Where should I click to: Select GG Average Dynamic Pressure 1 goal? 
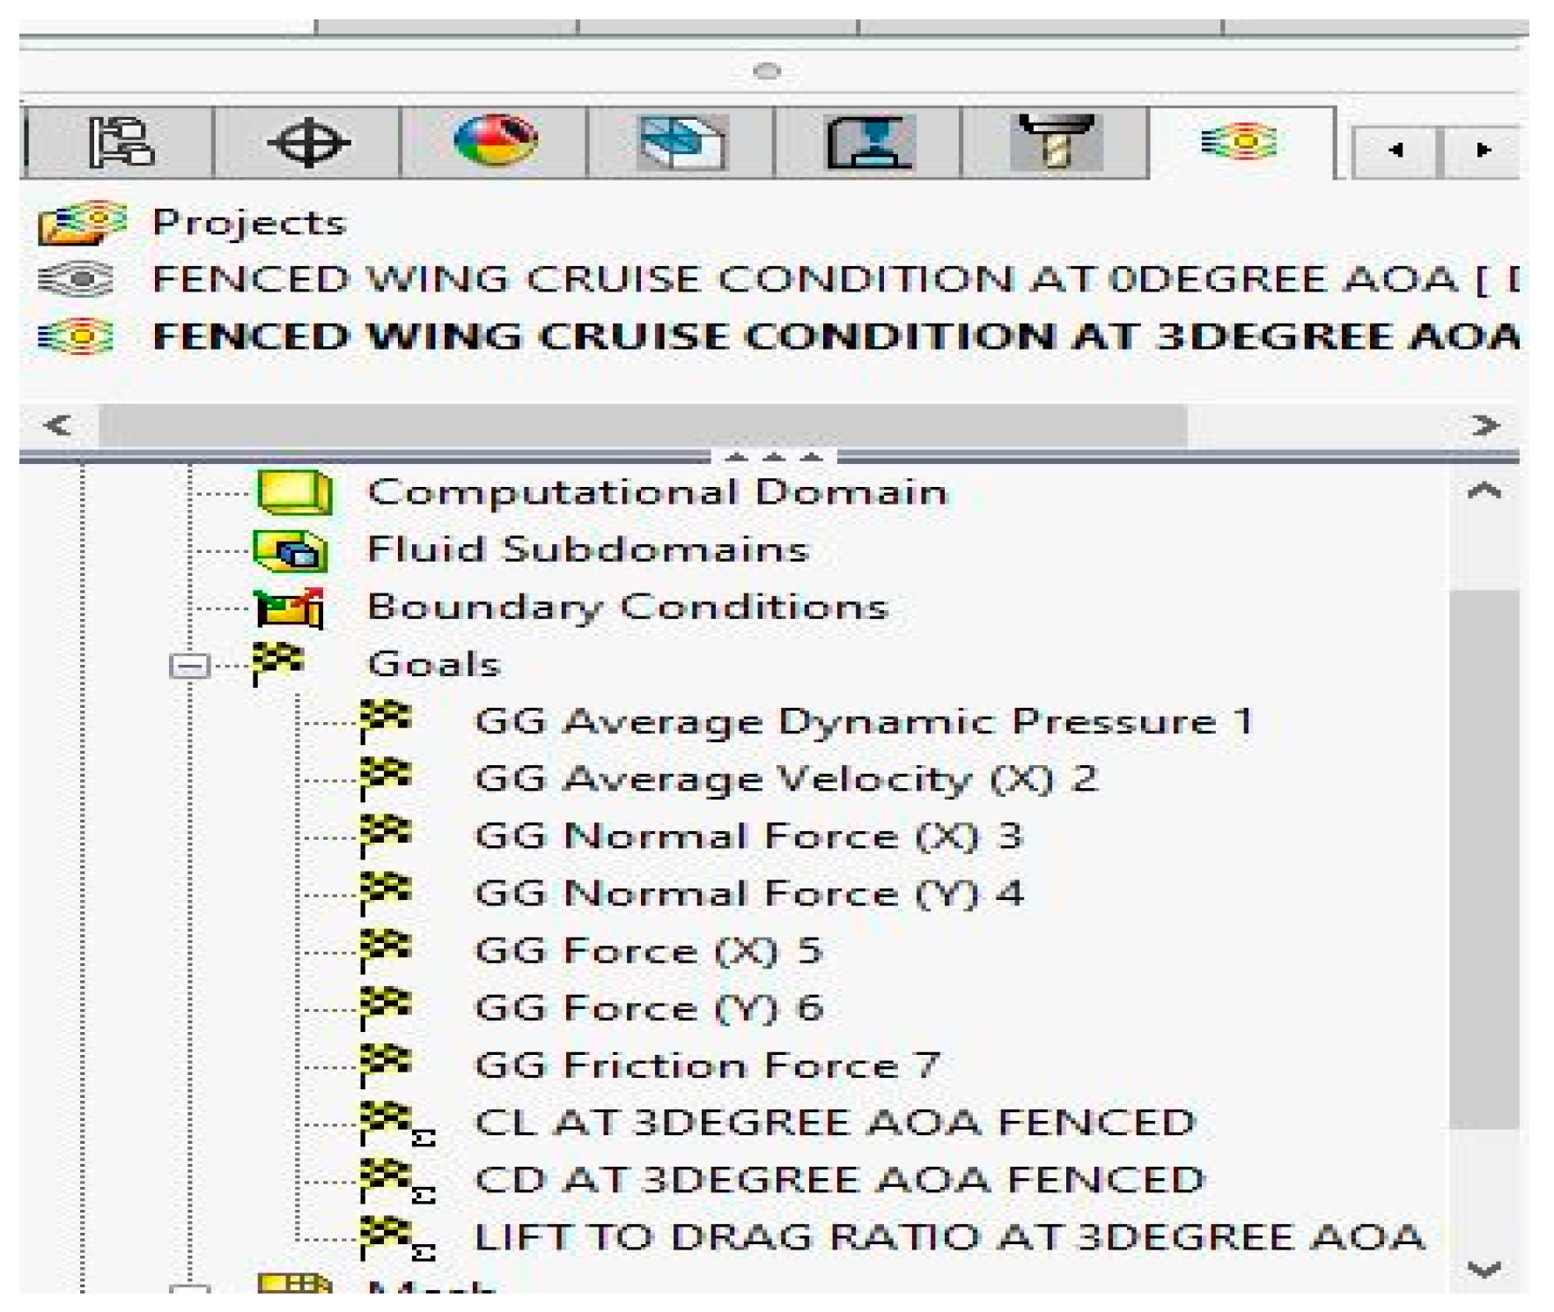click(863, 722)
